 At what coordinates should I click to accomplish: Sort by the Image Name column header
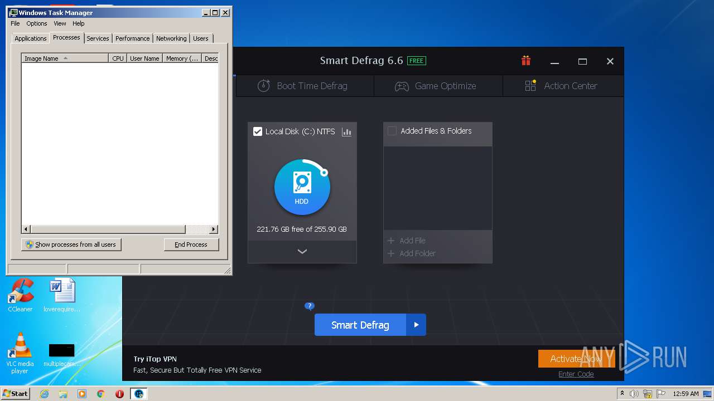[x=65, y=58]
